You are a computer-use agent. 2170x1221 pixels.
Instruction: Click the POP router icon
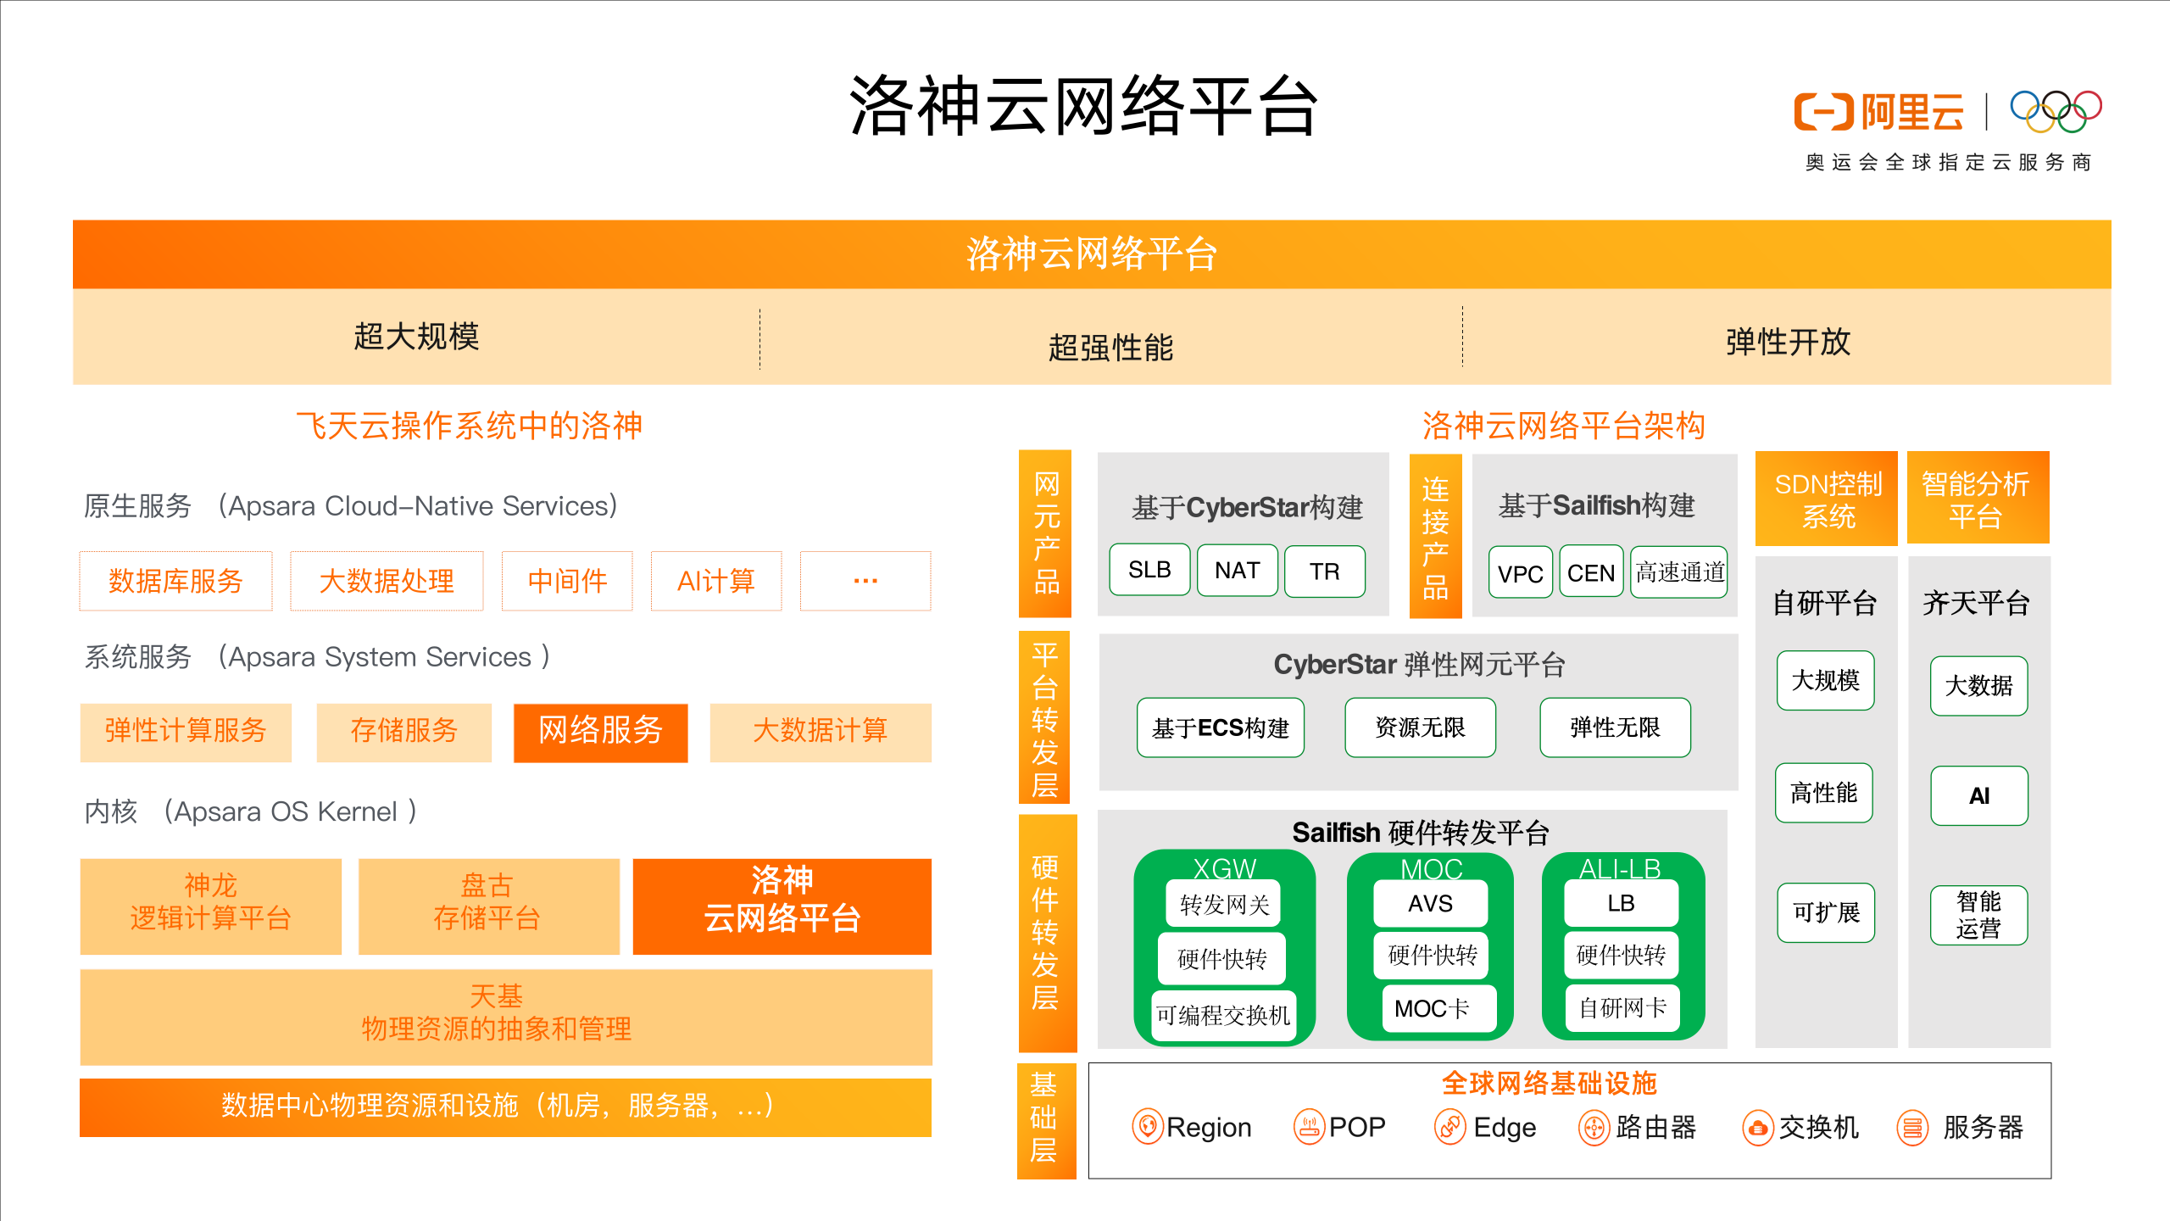[x=1309, y=1127]
